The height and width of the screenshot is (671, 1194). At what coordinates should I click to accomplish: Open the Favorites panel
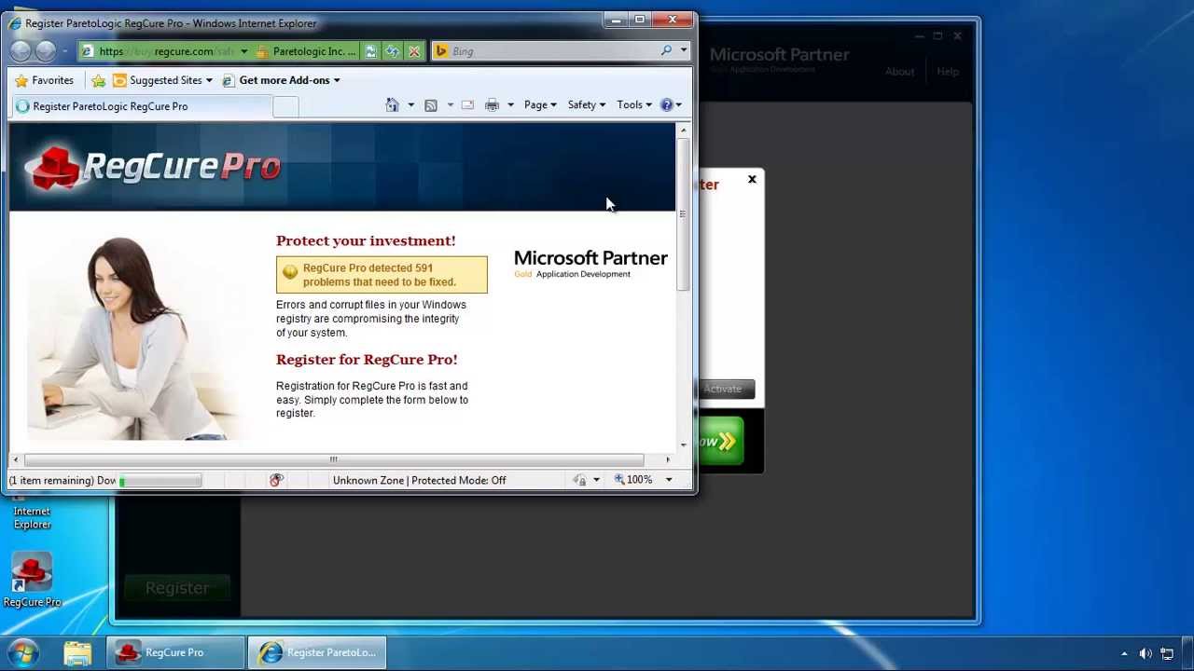(x=44, y=80)
